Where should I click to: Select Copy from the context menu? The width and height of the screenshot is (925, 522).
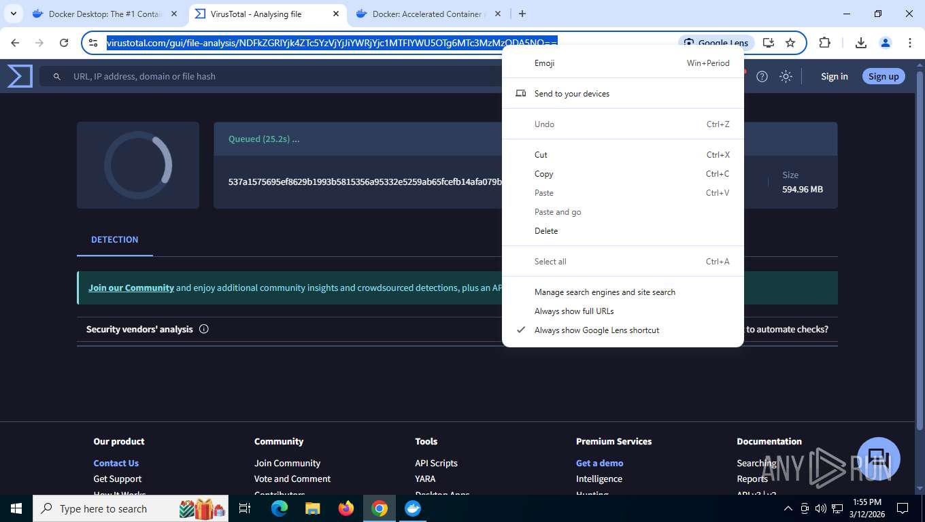pyautogui.click(x=622, y=174)
